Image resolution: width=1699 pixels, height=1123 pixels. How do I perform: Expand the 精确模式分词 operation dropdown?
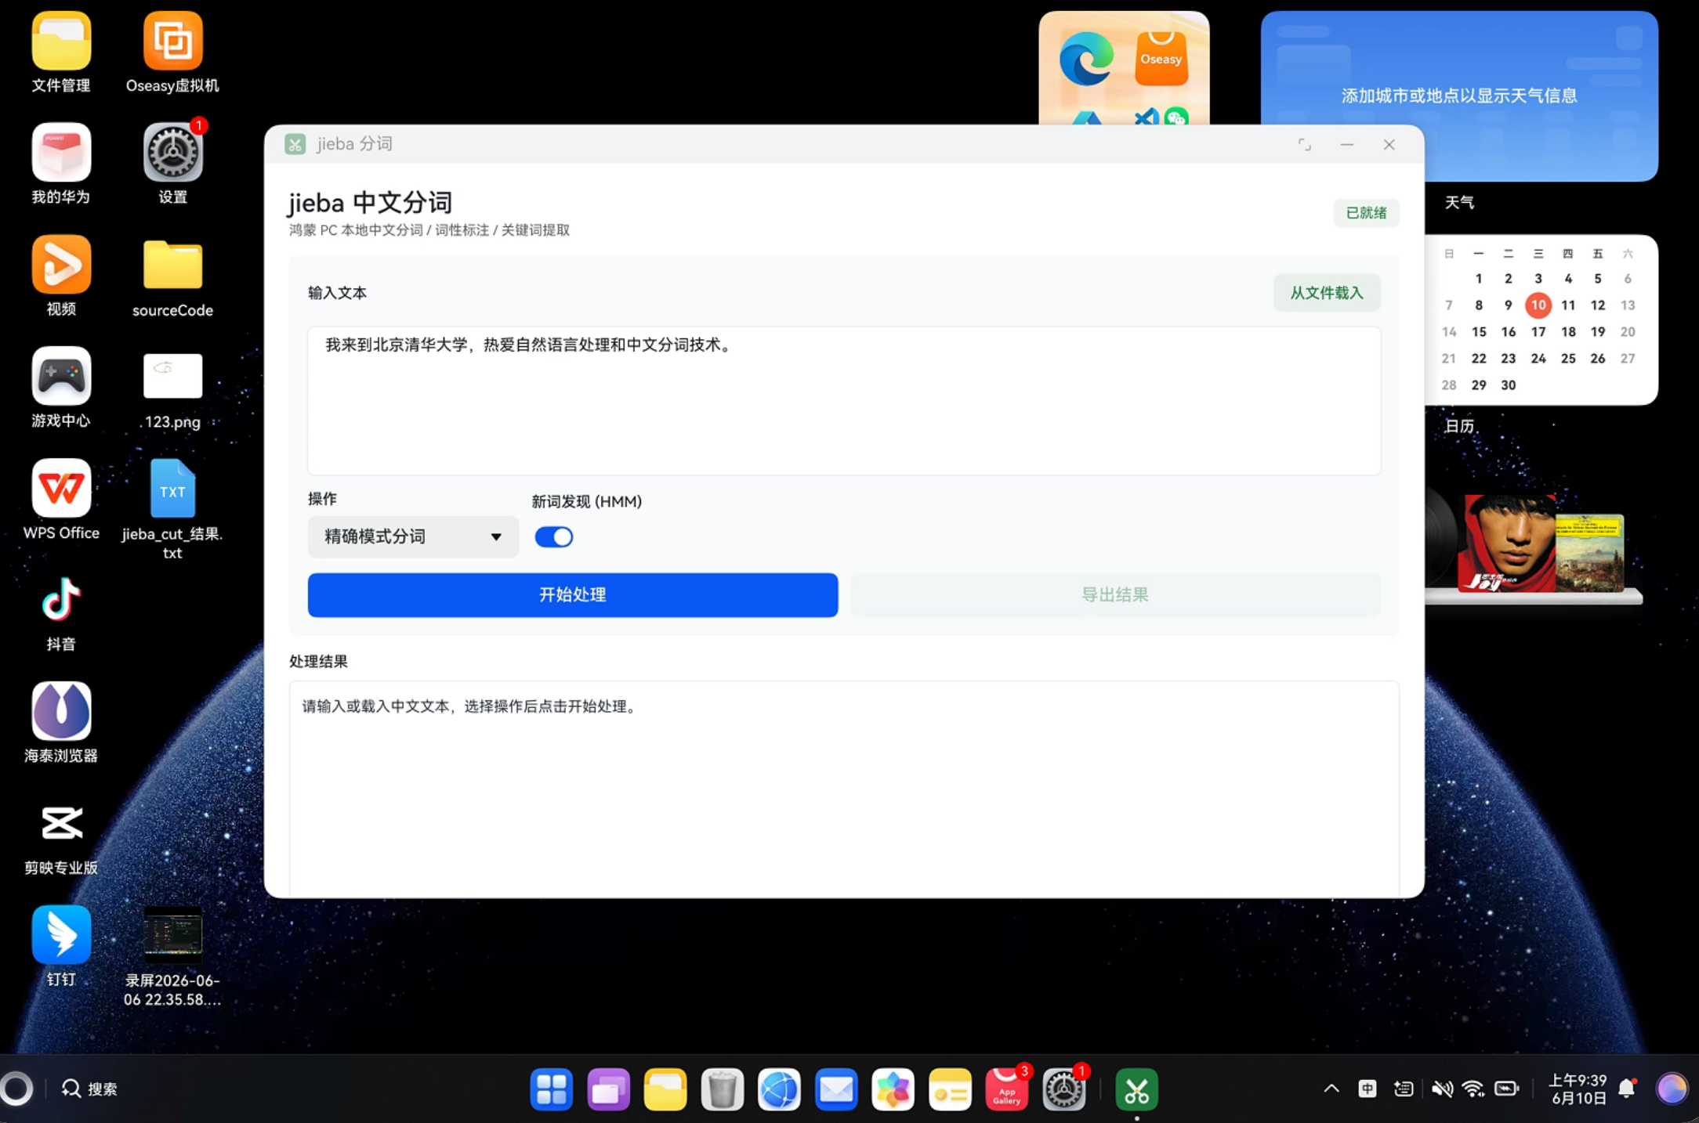pyautogui.click(x=413, y=536)
